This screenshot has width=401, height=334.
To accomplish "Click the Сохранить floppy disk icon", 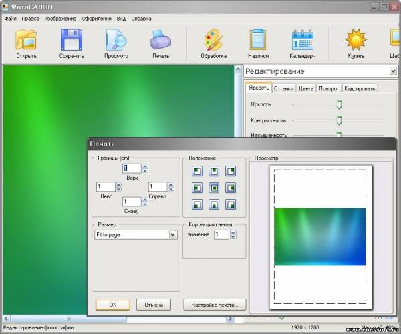I will (x=72, y=39).
